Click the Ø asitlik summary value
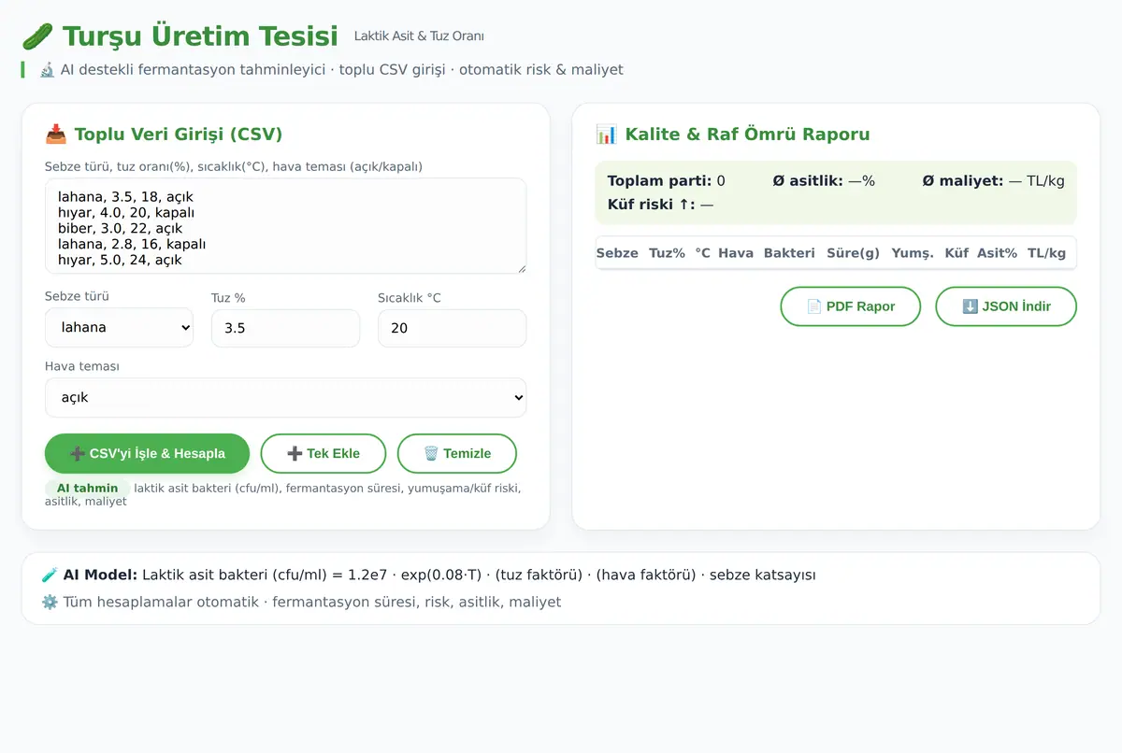The height and width of the screenshot is (753, 1122). [x=824, y=181]
